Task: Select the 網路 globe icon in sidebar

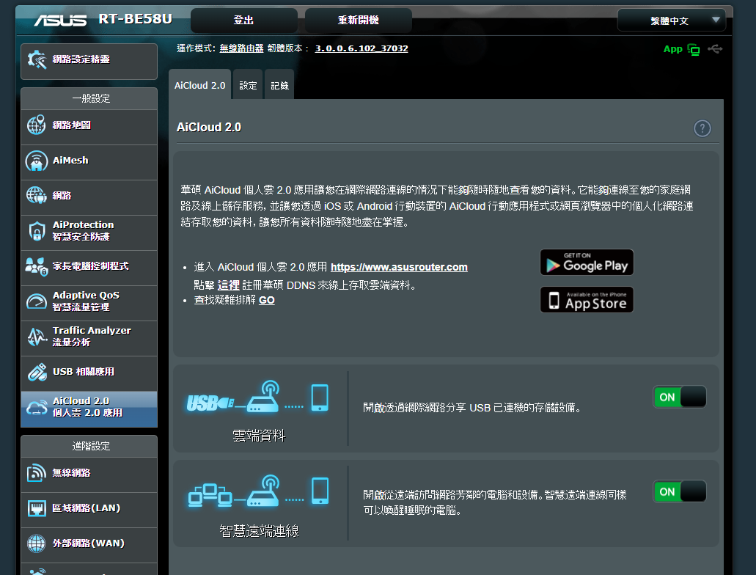Action: tap(37, 195)
